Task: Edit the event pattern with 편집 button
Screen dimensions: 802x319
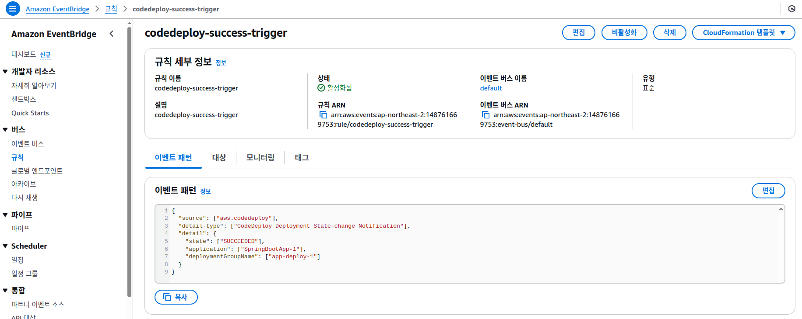Action: (x=768, y=191)
